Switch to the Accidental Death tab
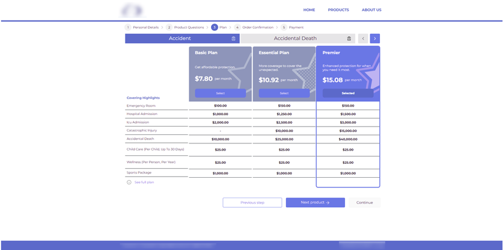 coord(295,39)
